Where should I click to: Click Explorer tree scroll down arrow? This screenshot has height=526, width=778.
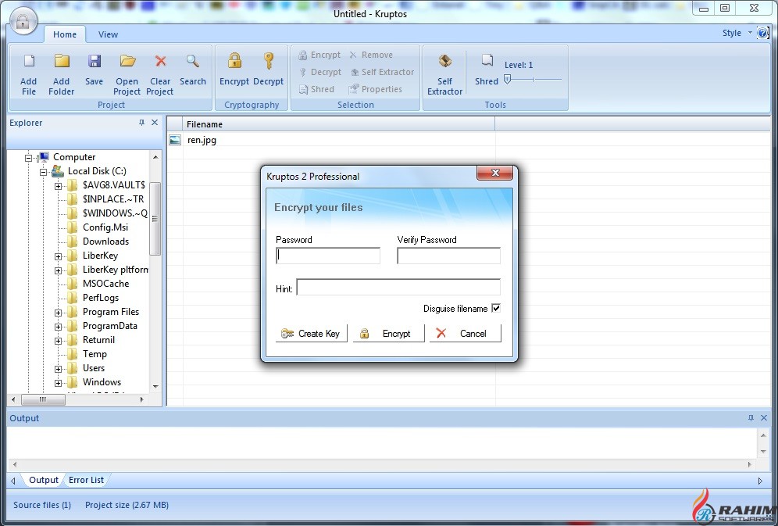click(x=155, y=387)
